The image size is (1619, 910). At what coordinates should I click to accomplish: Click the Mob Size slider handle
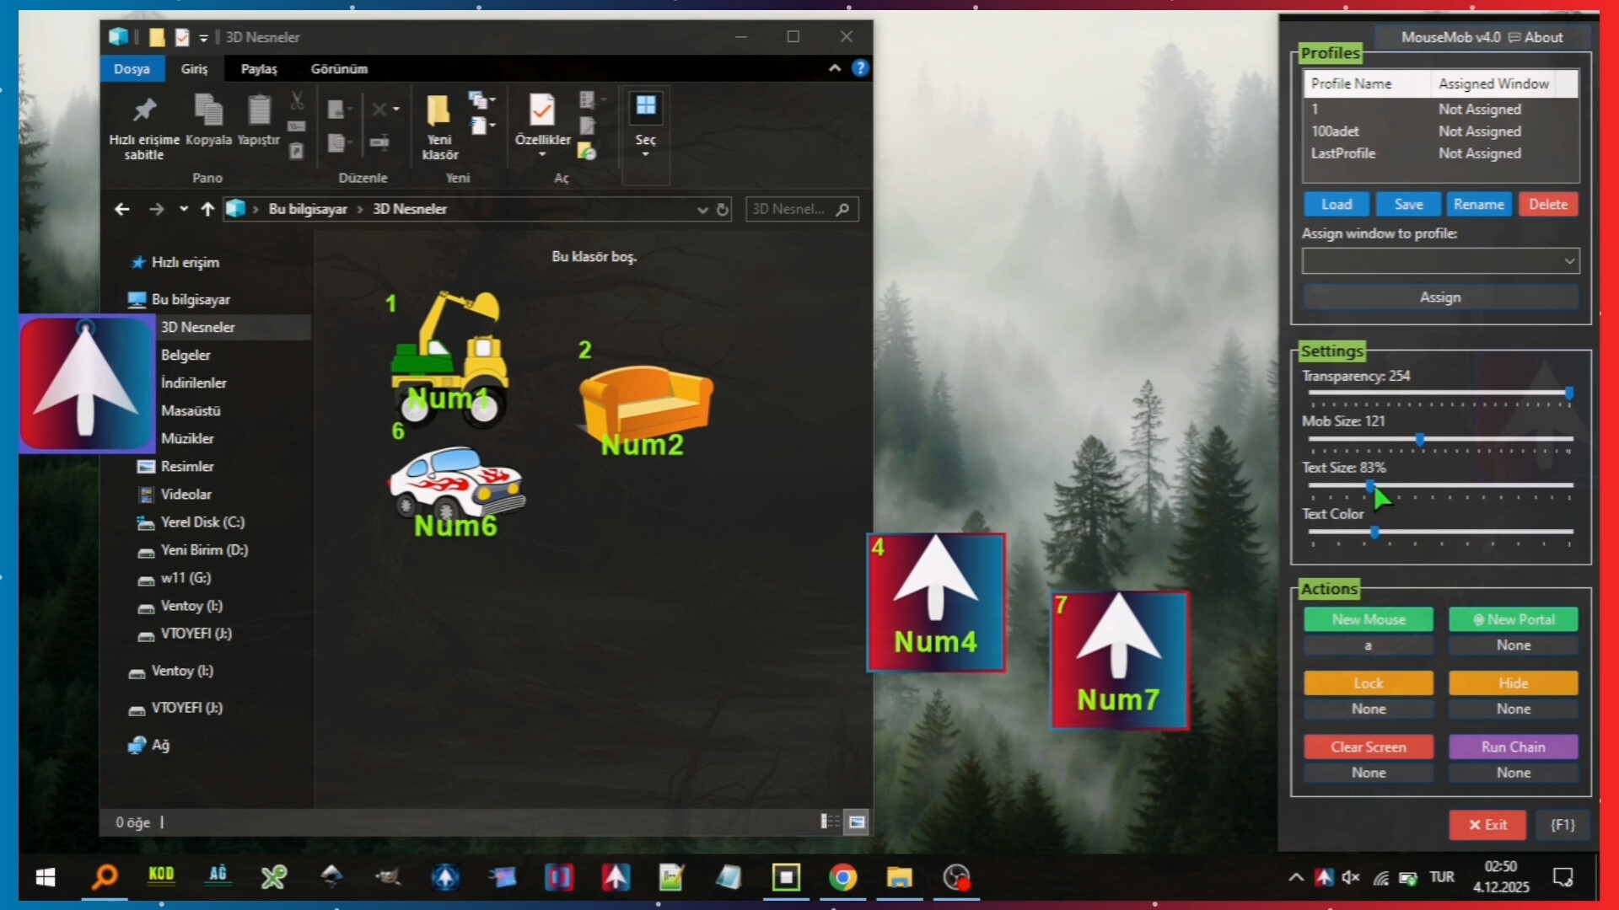tap(1420, 440)
